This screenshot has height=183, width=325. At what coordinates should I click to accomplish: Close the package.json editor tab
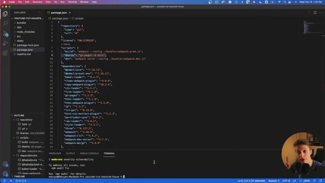[x=70, y=13]
